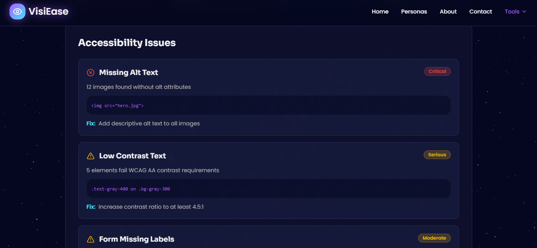Screen dimensions: 537x248
Task: Navigate to the Contact page
Action: [x=481, y=12]
